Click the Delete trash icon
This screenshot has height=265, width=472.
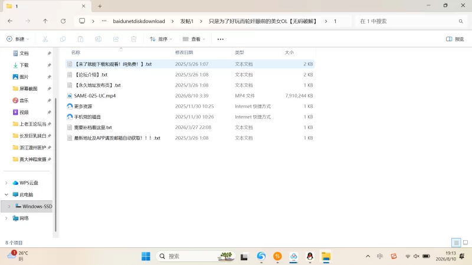134,39
